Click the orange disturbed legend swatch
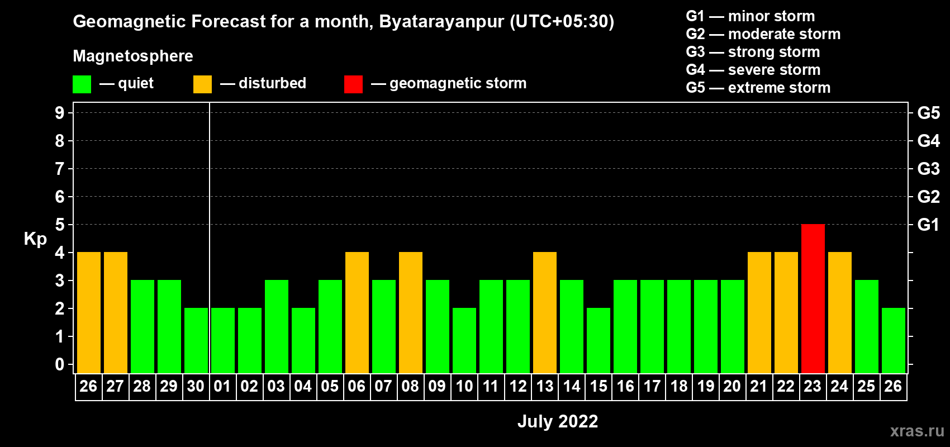The image size is (950, 447). [202, 84]
